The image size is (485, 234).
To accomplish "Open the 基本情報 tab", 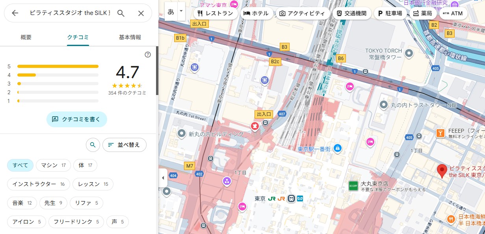I will [x=130, y=37].
